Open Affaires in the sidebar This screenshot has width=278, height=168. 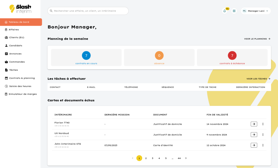tap(14, 30)
